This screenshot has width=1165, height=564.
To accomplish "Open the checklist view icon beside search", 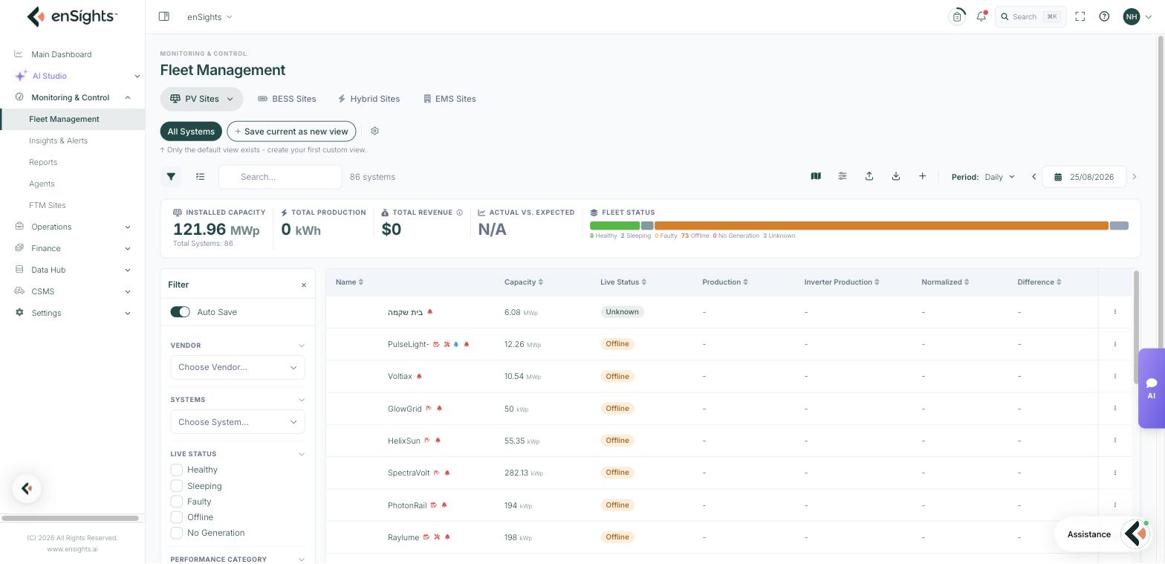I will (x=200, y=177).
